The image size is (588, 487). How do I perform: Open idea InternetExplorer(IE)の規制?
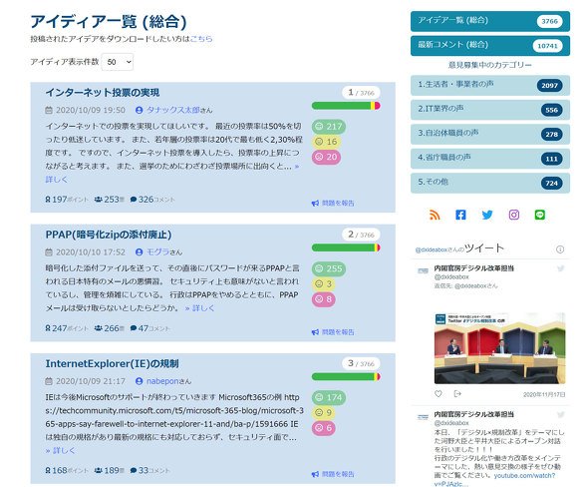tap(112, 363)
